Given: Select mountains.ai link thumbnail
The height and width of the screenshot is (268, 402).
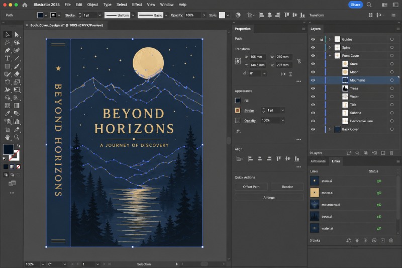Looking at the screenshot, I should pos(315,205).
